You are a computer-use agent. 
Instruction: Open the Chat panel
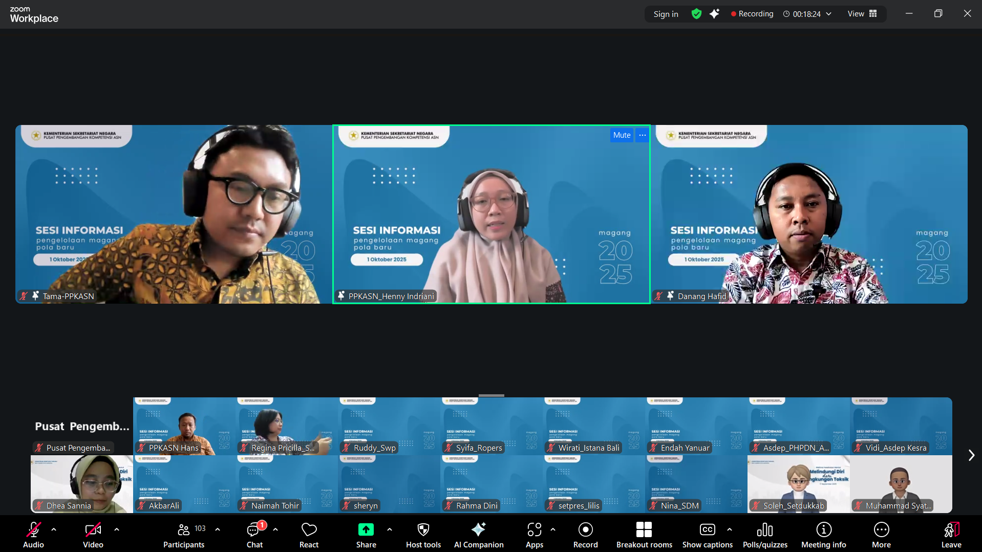(x=254, y=535)
